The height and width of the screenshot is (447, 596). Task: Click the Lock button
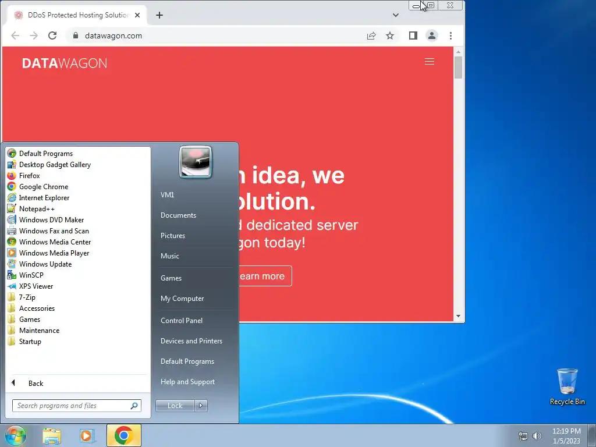click(175, 406)
